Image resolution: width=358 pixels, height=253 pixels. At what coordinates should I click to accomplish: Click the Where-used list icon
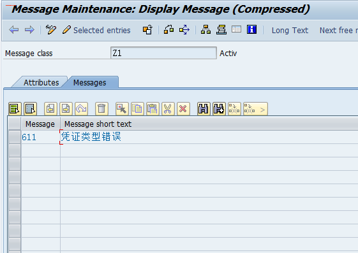click(168, 29)
